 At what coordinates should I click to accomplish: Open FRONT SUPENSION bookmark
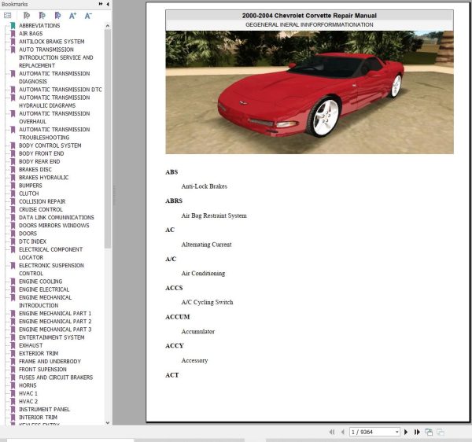click(x=42, y=369)
